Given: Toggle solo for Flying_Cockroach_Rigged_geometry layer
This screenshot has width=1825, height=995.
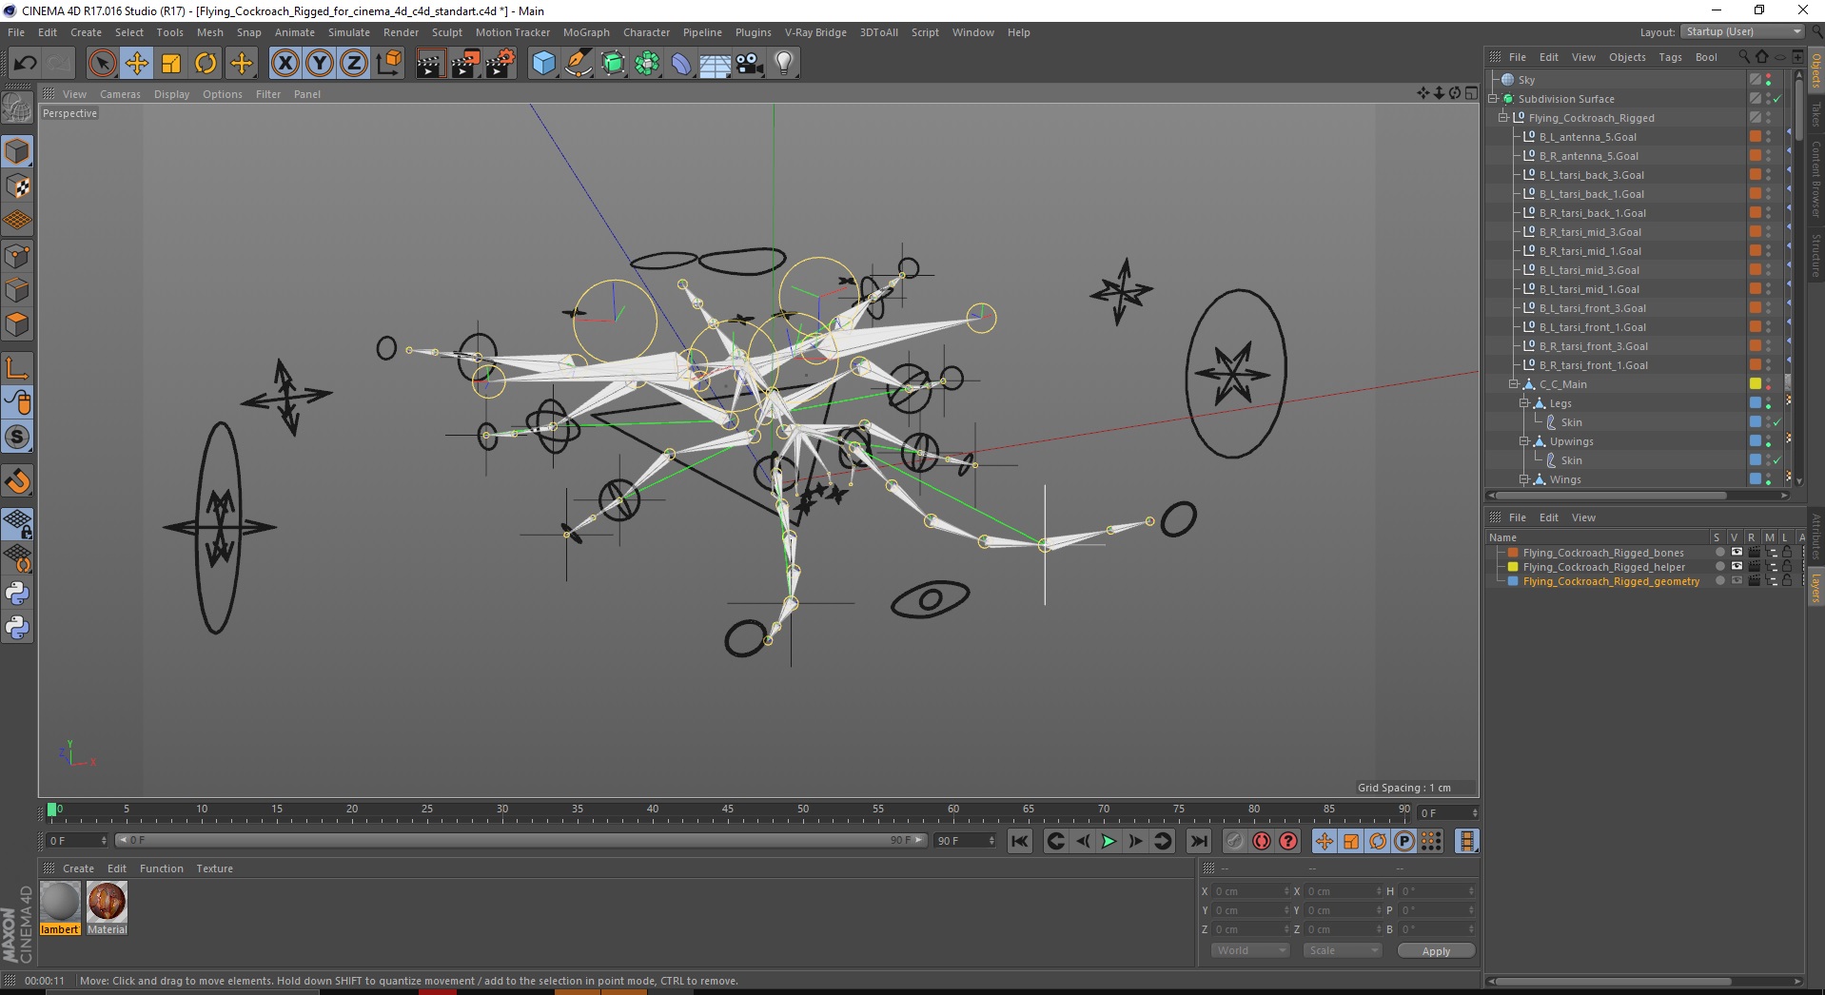Looking at the screenshot, I should [x=1719, y=581].
